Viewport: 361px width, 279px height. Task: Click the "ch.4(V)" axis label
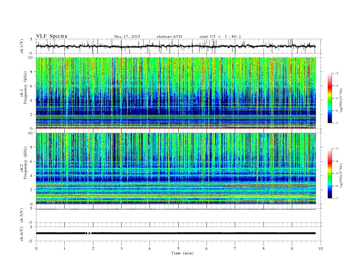(x=22, y=234)
